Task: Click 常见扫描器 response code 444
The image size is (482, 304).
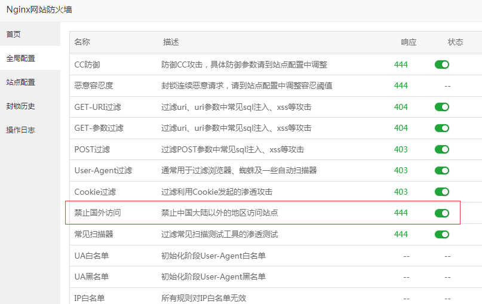Action: click(401, 234)
